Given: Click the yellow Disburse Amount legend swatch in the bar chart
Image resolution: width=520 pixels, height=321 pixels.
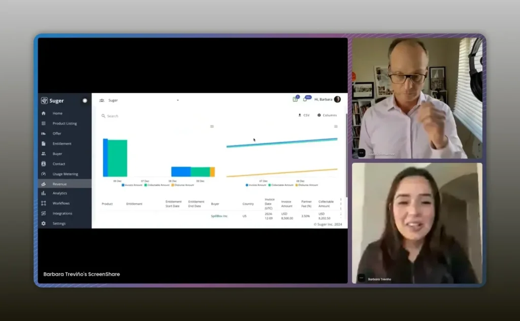Looking at the screenshot, I should (173, 185).
